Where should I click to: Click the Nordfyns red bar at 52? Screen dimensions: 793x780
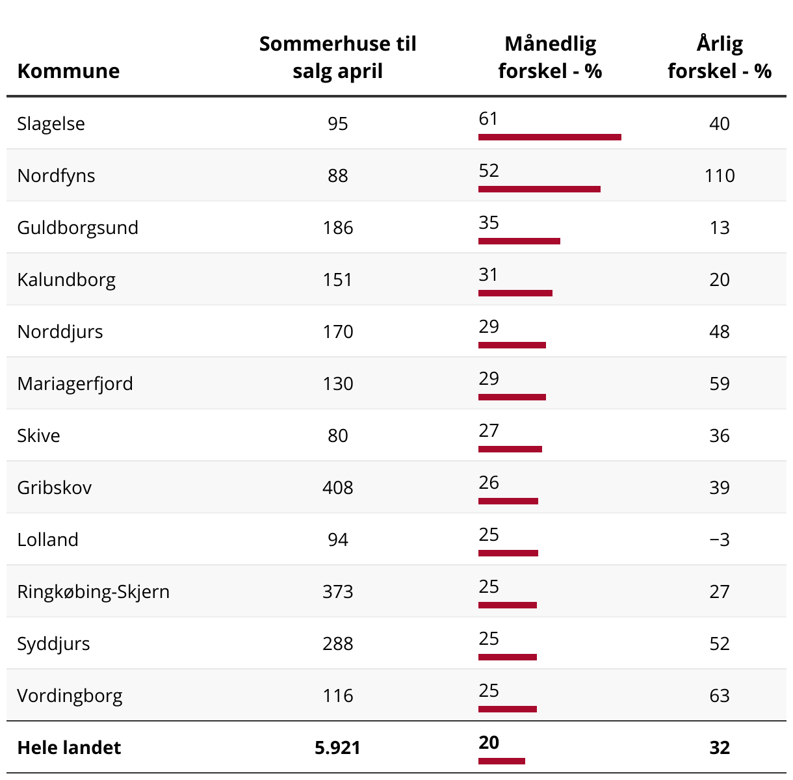point(539,189)
